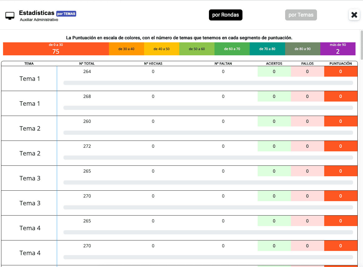Viewport: 363px width, 267px height.
Task: Select the "de 0 a 30" score segment
Action: coord(56,49)
